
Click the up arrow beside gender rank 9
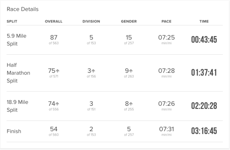(x=131, y=71)
